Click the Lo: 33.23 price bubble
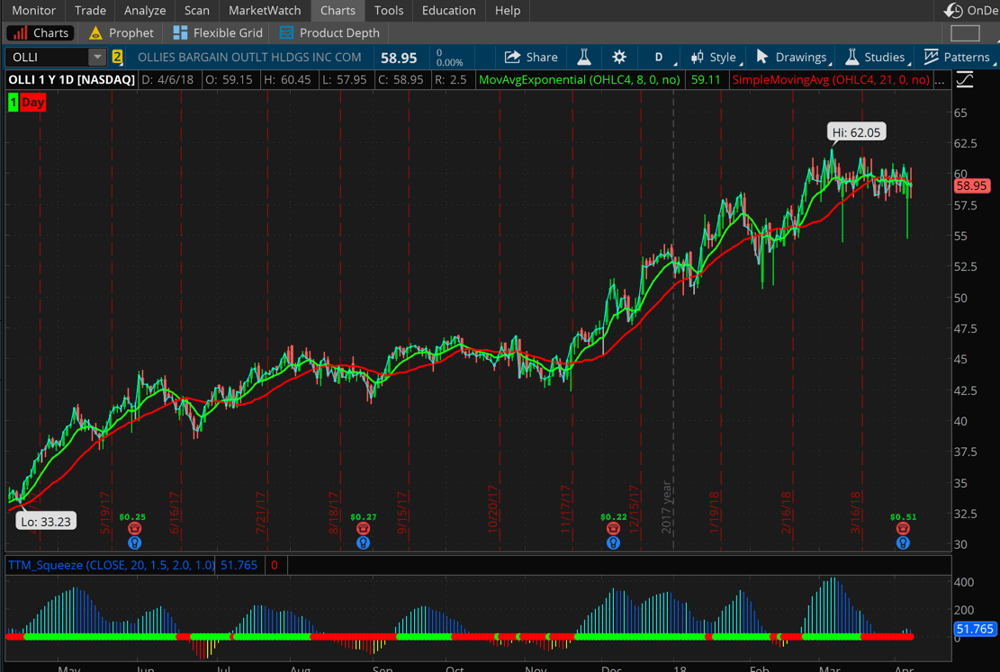1000x672 pixels. coord(46,521)
